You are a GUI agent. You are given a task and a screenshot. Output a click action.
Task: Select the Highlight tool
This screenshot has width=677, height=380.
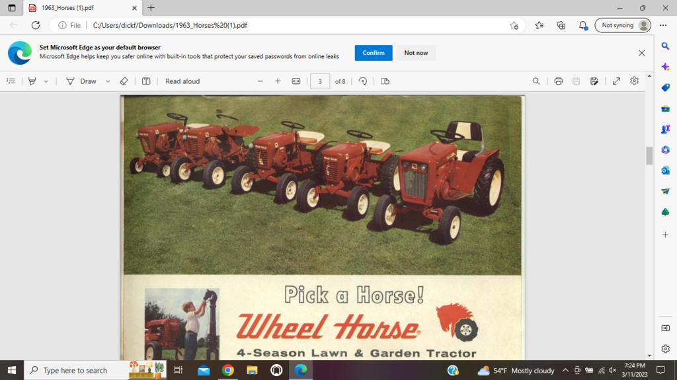coord(32,81)
